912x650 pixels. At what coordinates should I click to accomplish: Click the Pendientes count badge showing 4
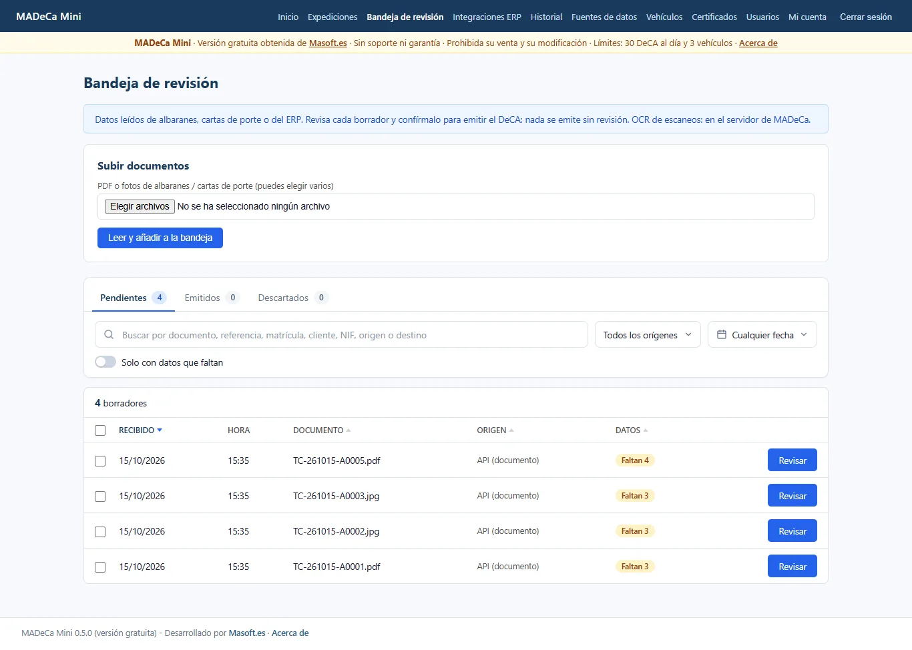[x=159, y=298]
